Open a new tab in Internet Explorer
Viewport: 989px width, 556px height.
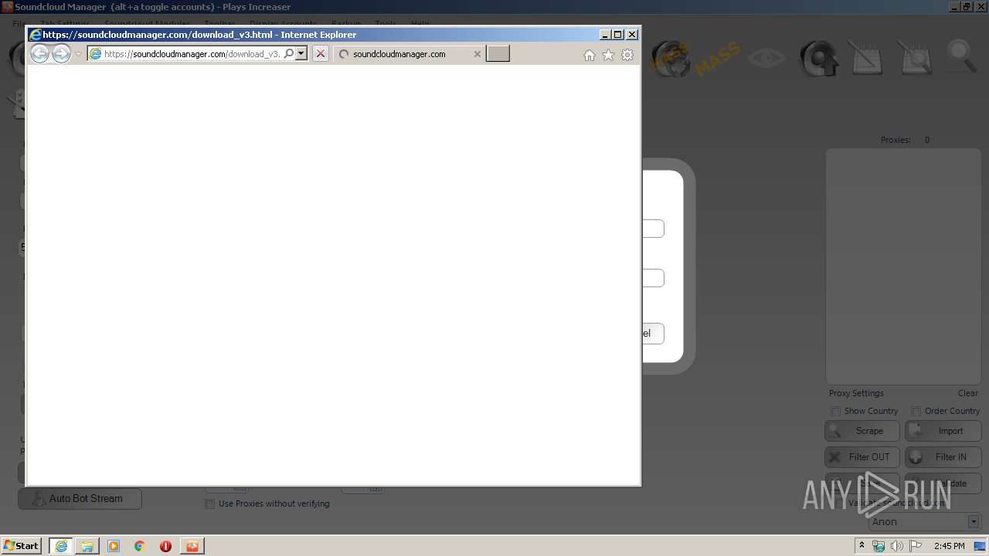498,53
